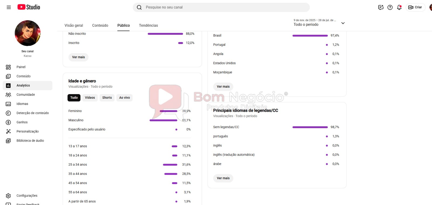Select the Vídeos filter chip
The height and width of the screenshot is (205, 432).
(90, 98)
